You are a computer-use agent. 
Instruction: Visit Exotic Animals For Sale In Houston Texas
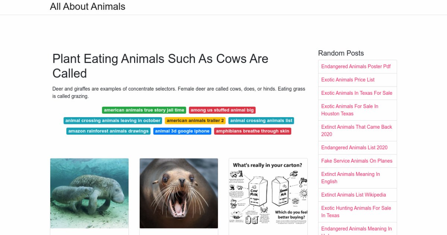(x=349, y=110)
